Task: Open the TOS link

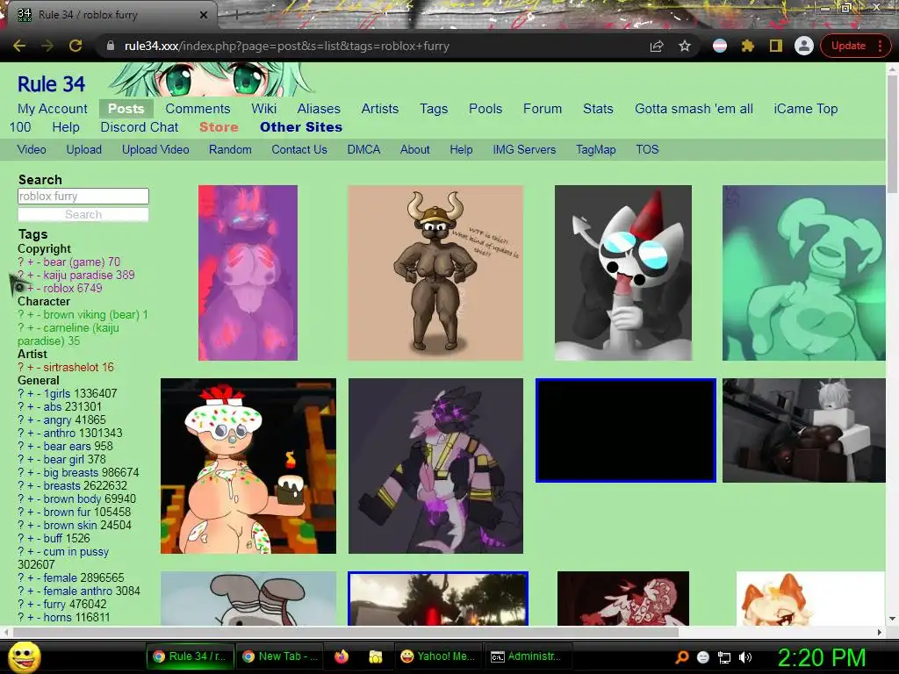Action: pos(647,149)
